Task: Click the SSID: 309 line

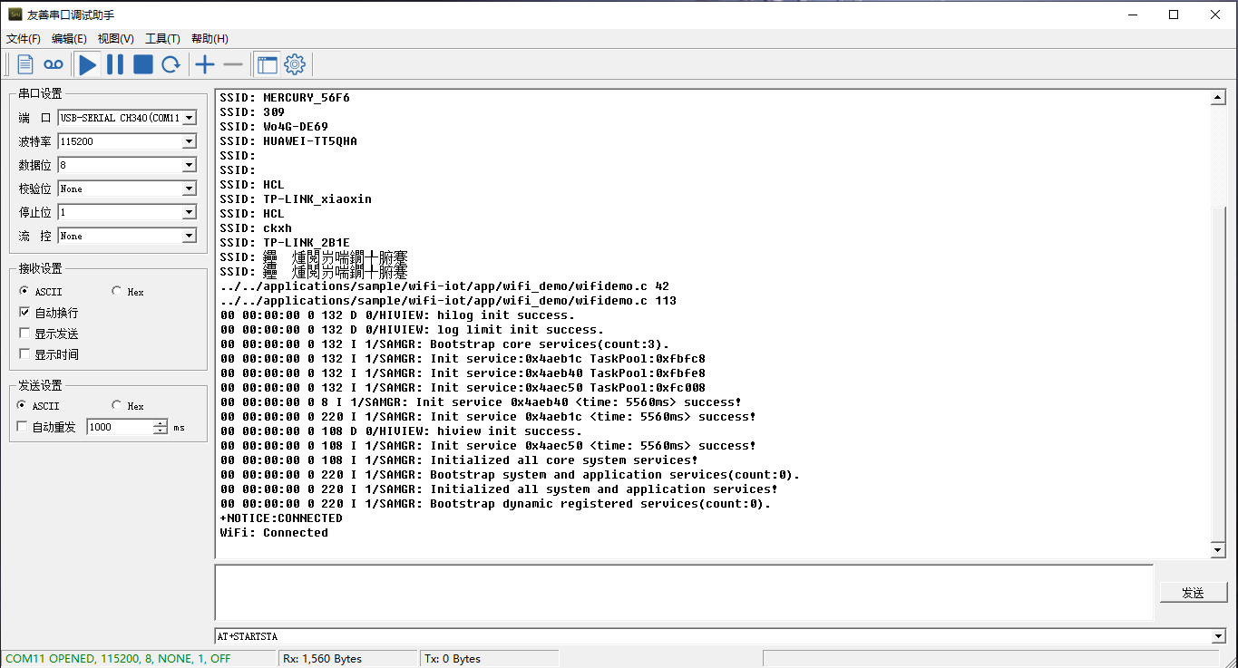Action: (252, 112)
